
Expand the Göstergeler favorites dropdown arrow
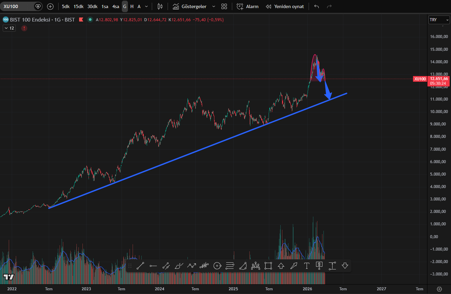coord(214,6)
